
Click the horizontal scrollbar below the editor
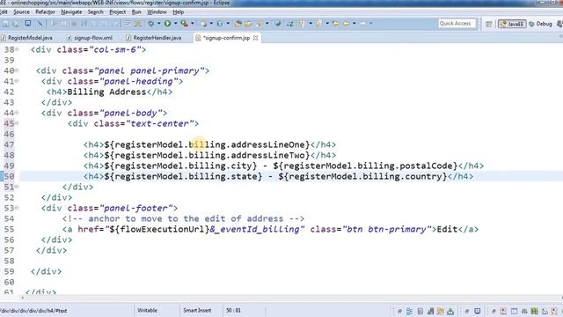click(291, 298)
